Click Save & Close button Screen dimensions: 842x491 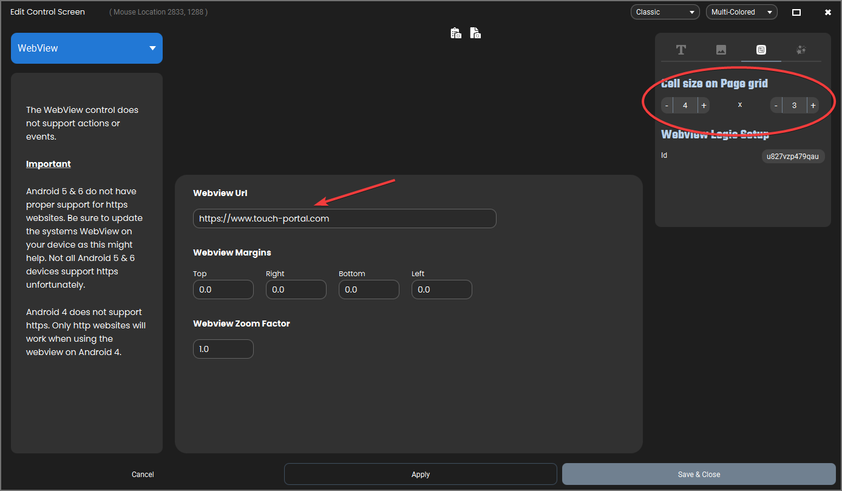click(x=699, y=474)
